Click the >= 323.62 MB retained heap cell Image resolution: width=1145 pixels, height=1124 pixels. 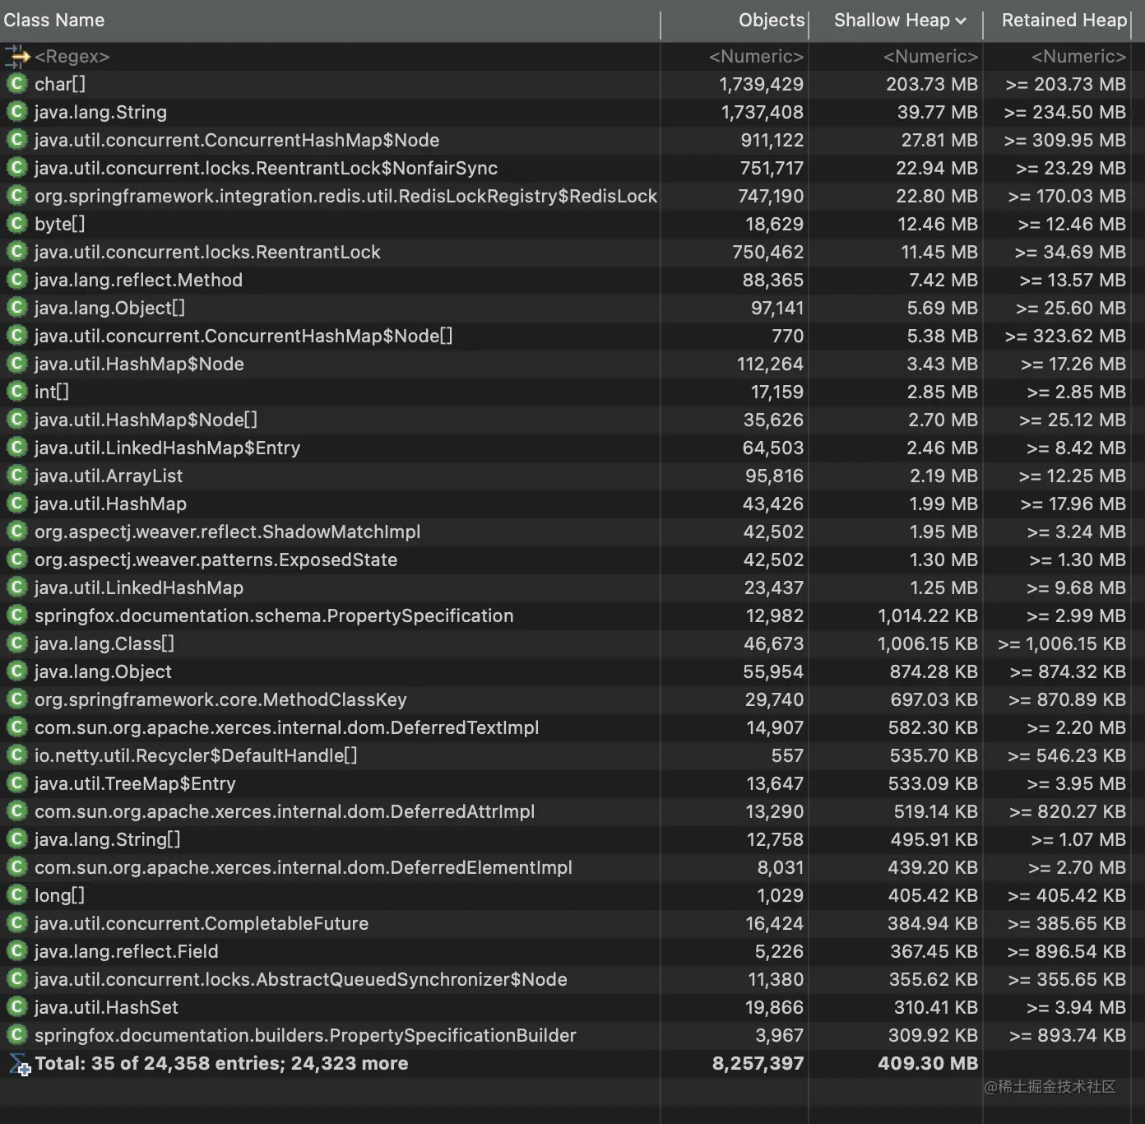pos(1065,336)
